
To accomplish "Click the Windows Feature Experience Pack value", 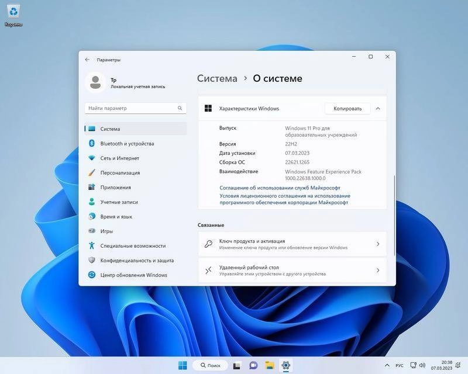I will pyautogui.click(x=323, y=175).
